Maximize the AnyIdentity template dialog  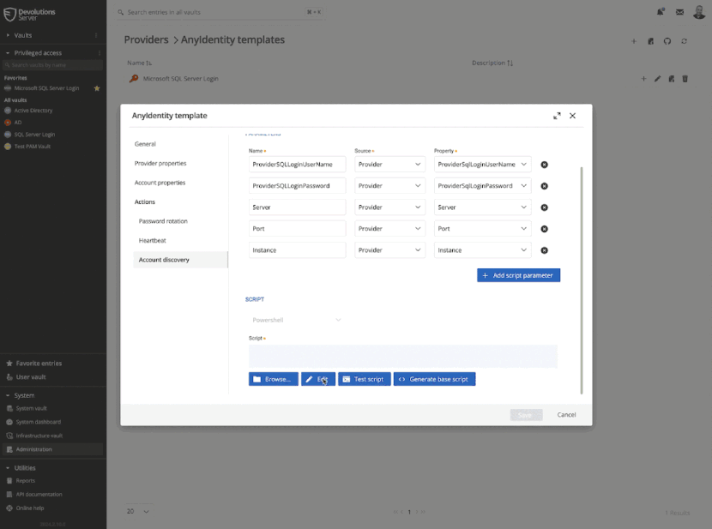coord(557,116)
